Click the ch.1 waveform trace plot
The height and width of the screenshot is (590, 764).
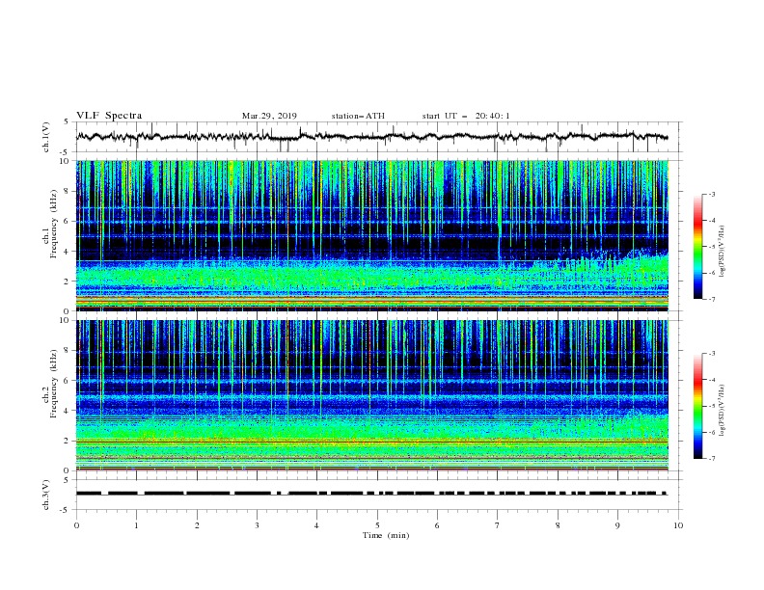tap(371, 137)
